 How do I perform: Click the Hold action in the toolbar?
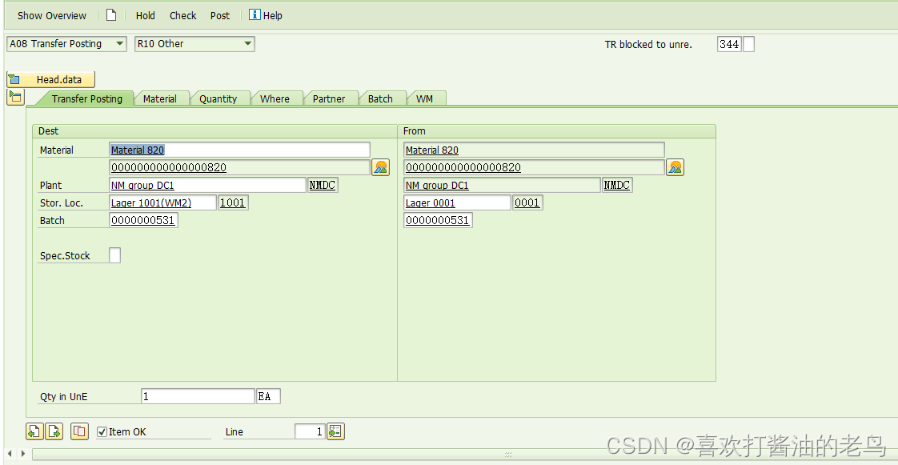[x=145, y=14]
